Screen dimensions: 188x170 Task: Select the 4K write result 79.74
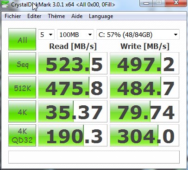pos(144,111)
